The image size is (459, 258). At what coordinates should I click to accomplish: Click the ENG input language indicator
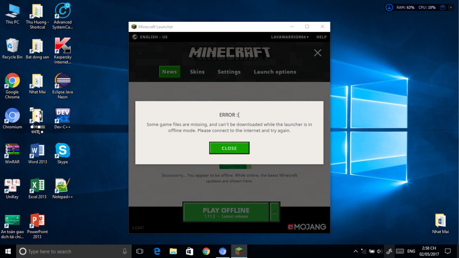(411, 251)
